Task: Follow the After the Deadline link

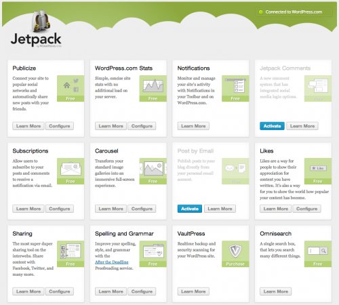Action: tap(112, 262)
